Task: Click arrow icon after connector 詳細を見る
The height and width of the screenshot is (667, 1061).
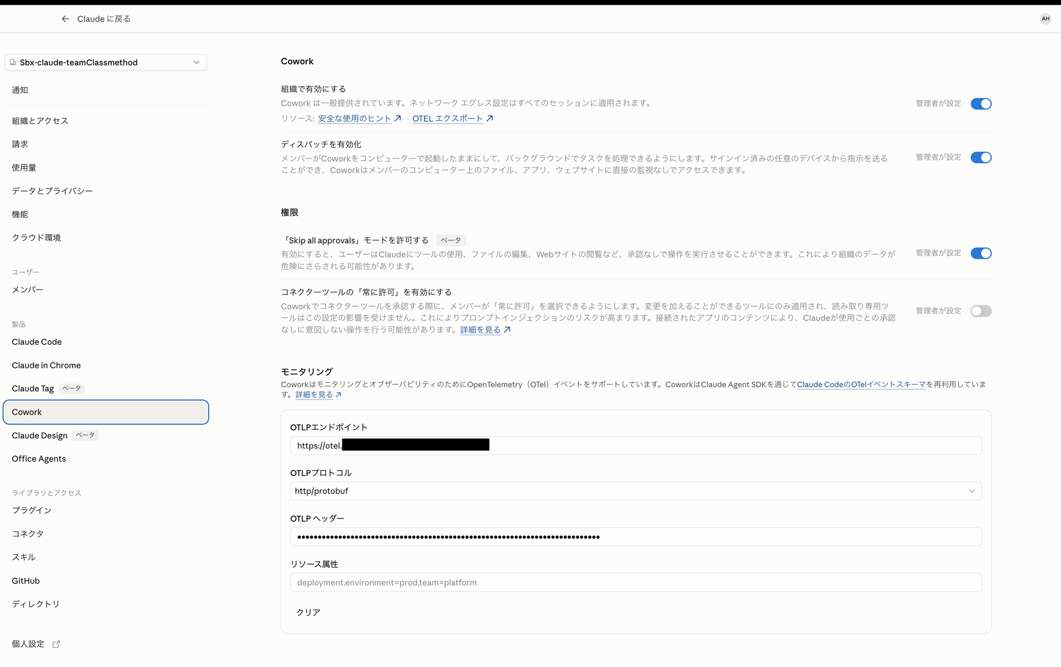Action: tap(507, 330)
